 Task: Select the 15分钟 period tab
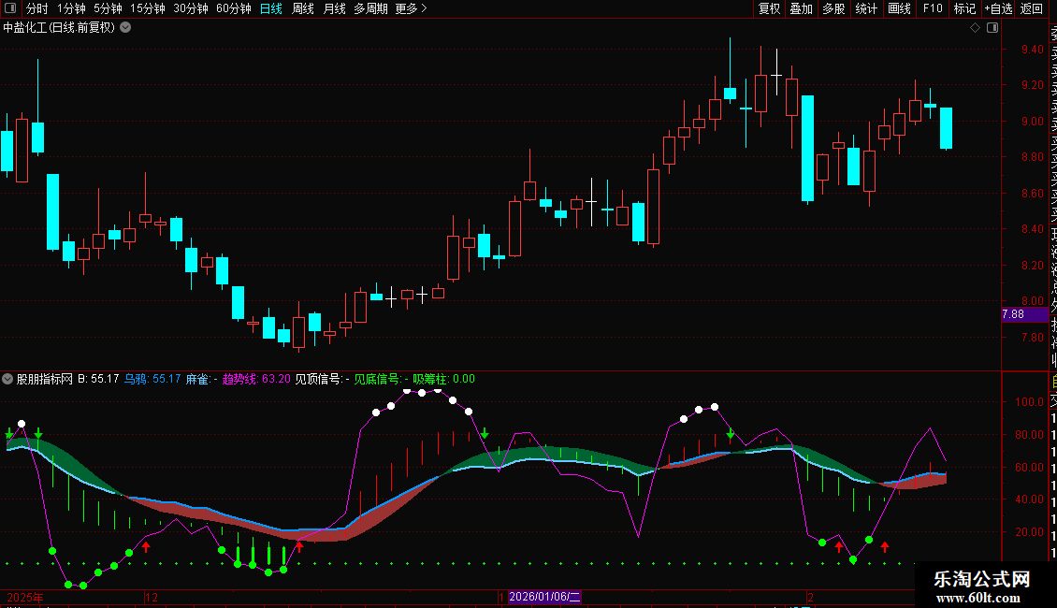pyautogui.click(x=148, y=8)
